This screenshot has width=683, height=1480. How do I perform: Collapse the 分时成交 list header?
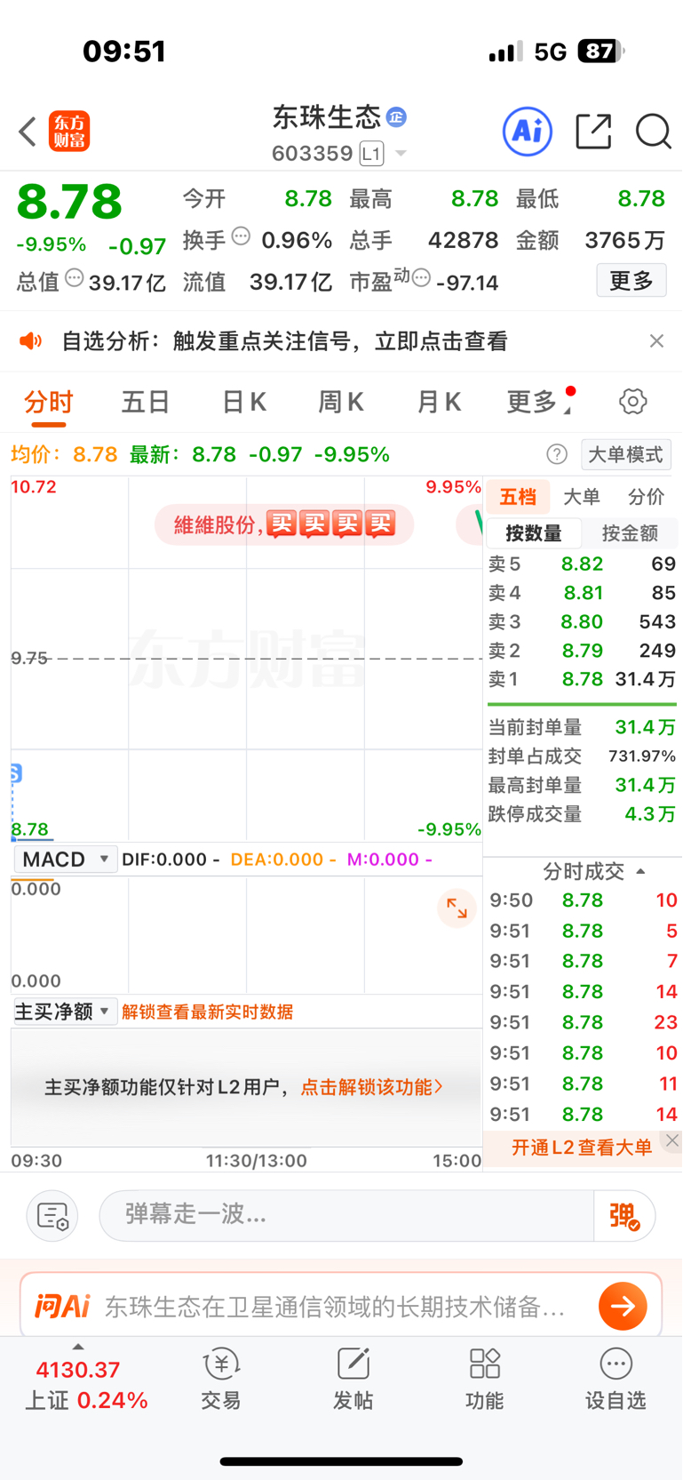[593, 871]
